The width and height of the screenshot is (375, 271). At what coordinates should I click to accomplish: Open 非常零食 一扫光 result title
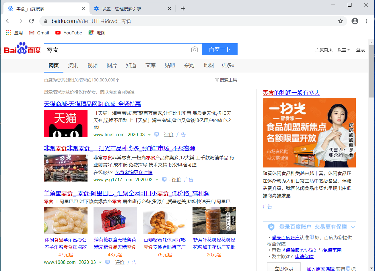tap(120, 148)
